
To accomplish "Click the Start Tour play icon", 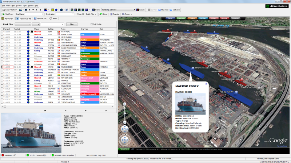I will point(3,14).
